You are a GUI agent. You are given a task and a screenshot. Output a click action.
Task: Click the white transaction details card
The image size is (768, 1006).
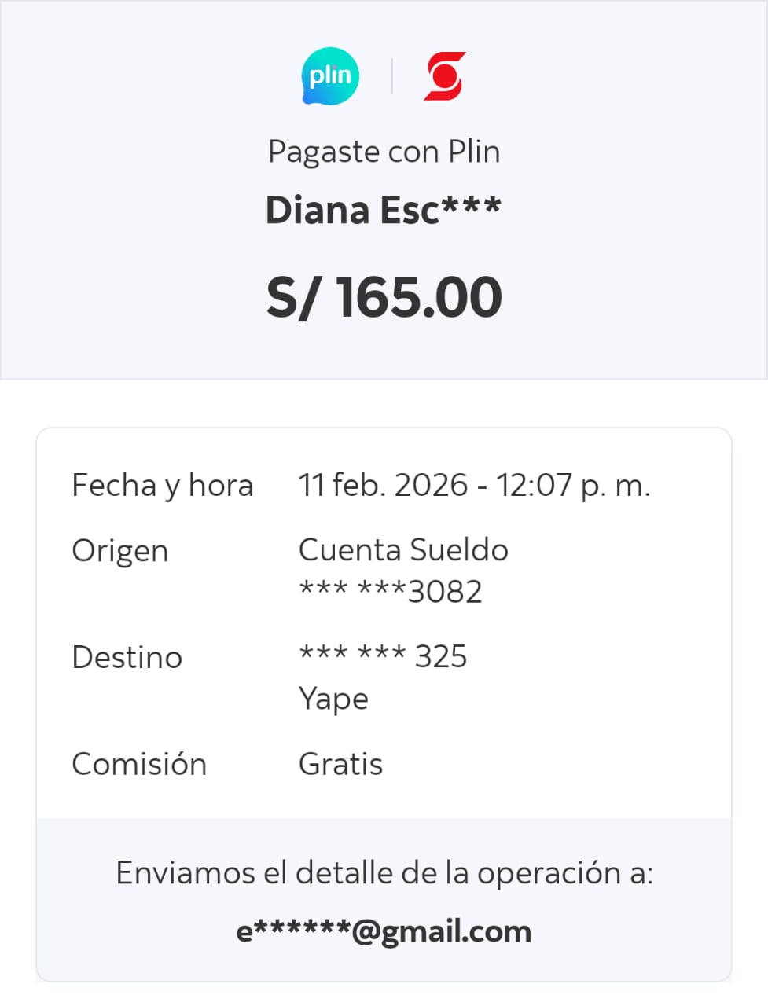pyautogui.click(x=597, y=707)
